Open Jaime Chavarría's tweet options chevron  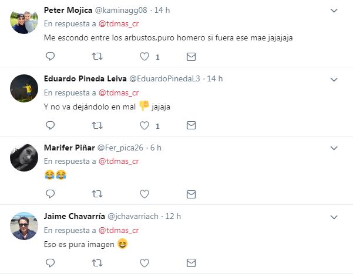point(334,216)
